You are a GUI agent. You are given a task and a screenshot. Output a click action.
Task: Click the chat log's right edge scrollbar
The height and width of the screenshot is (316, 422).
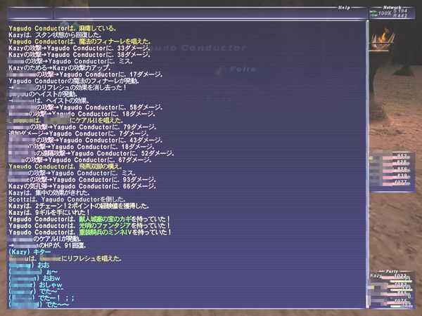click(x=366, y=162)
